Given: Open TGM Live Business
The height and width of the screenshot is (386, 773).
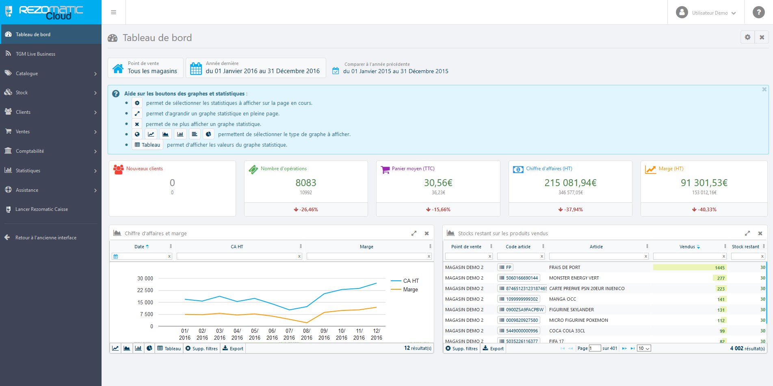Looking at the screenshot, I should 51,54.
